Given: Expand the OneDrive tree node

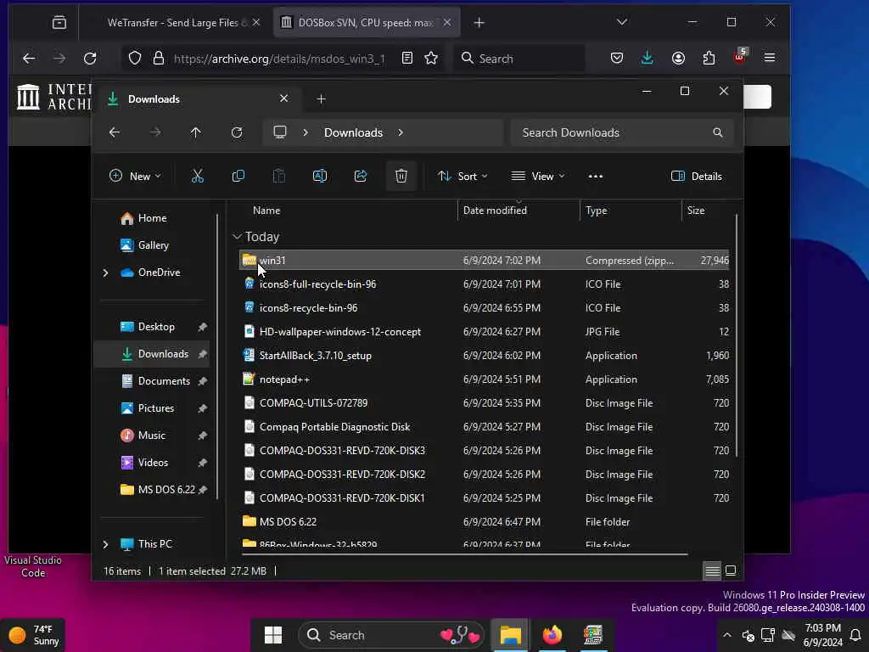Looking at the screenshot, I should click(105, 273).
